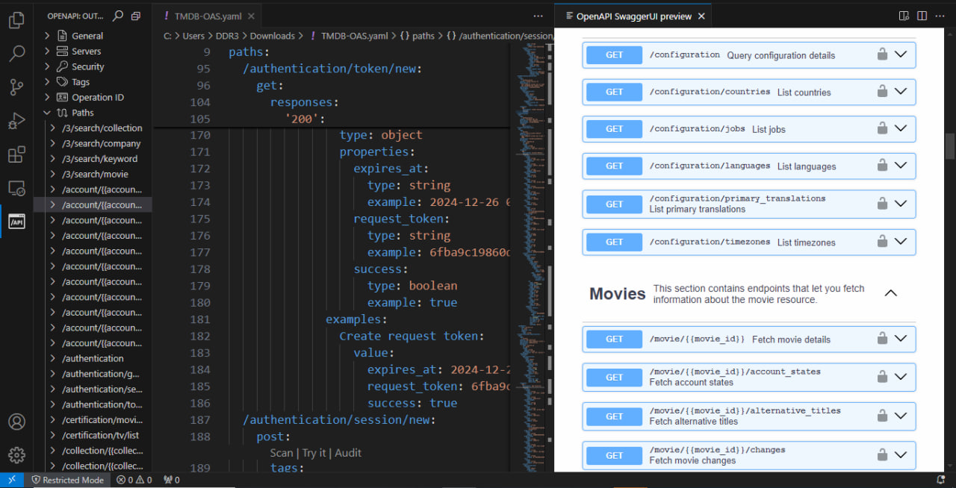The image size is (956, 488).
Task: Expand the Security node in outline
Action: tap(47, 66)
